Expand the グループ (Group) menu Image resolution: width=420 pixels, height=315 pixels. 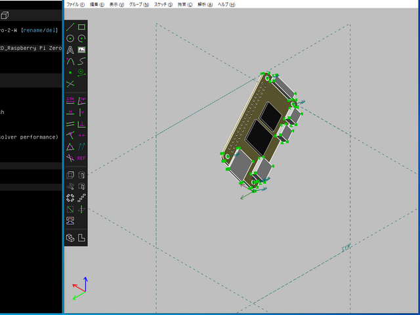[139, 4]
